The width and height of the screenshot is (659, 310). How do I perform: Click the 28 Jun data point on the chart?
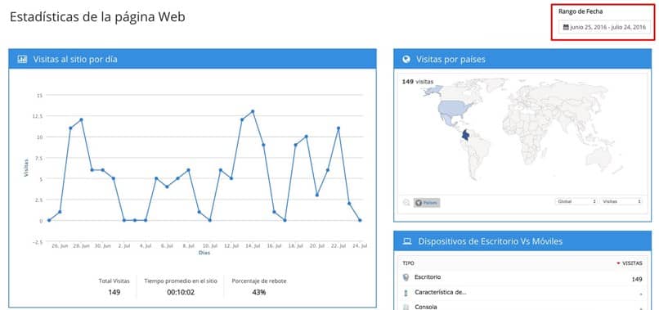coord(81,119)
